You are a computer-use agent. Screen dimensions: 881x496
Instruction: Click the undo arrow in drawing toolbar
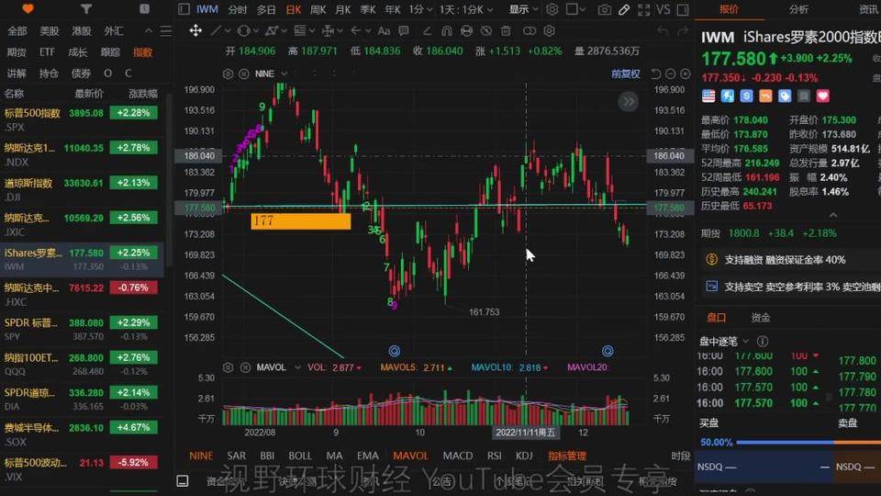click(663, 31)
